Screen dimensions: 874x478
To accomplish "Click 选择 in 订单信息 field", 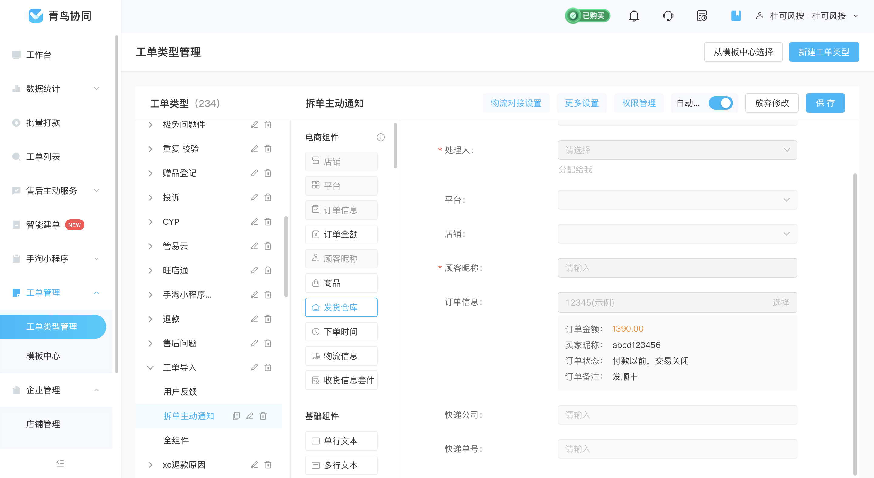I will tap(781, 302).
